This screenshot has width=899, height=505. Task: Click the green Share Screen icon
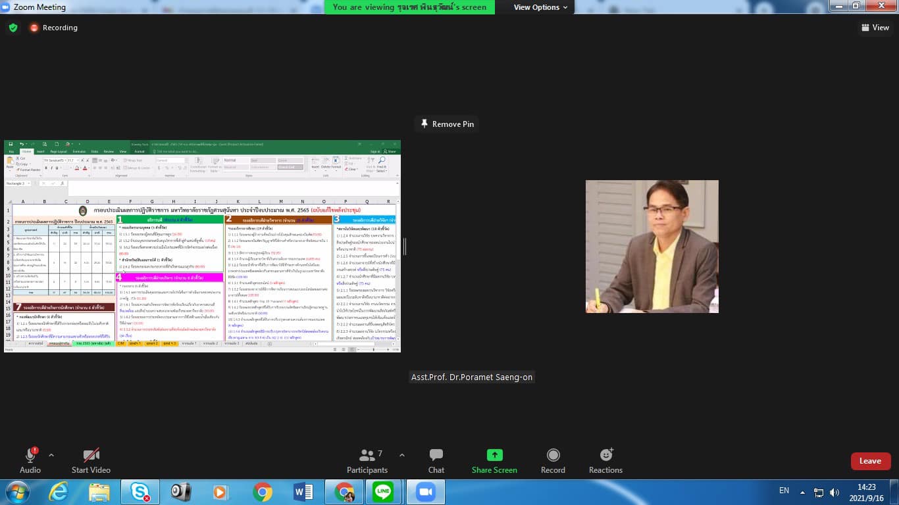[494, 456]
